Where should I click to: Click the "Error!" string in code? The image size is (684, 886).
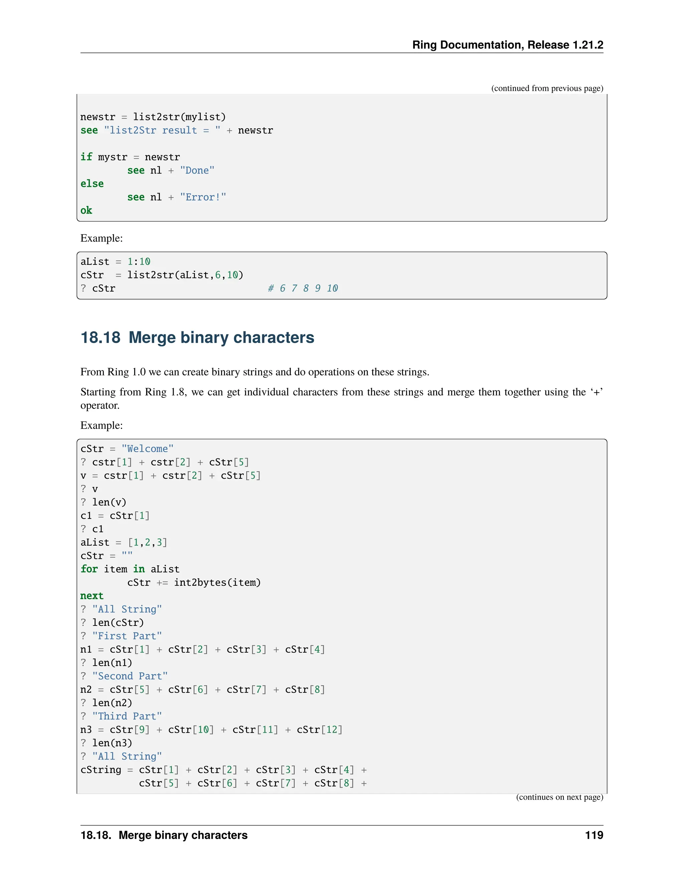tap(203, 197)
